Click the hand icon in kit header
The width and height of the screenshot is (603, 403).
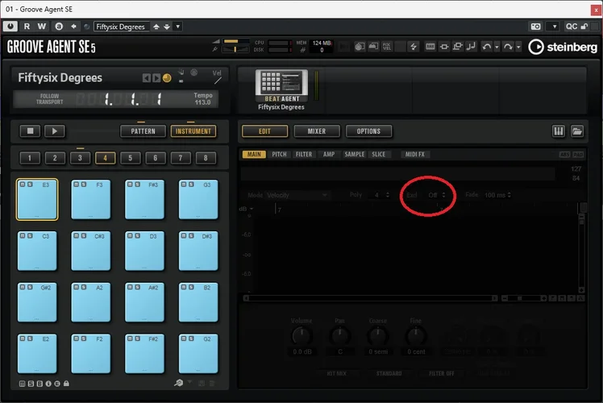(181, 72)
